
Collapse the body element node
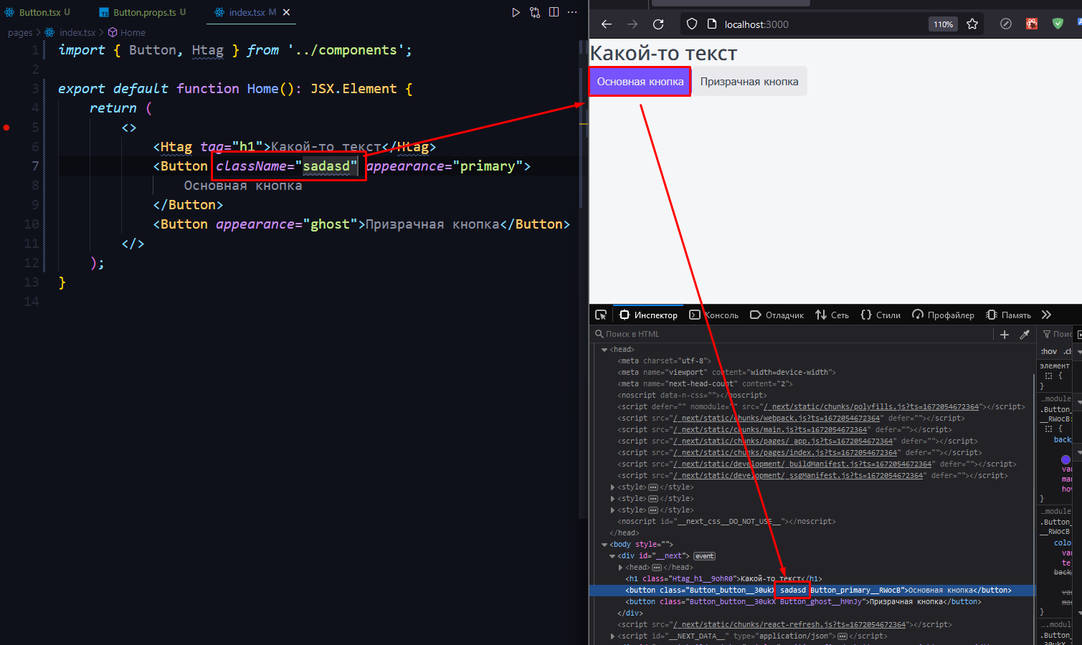point(604,545)
